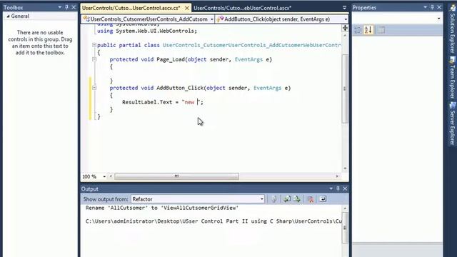Click the editor split window handle
The image size is (457, 257).
[345, 28]
